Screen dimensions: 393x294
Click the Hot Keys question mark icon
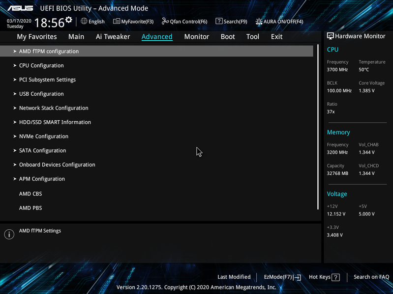tap(335, 277)
